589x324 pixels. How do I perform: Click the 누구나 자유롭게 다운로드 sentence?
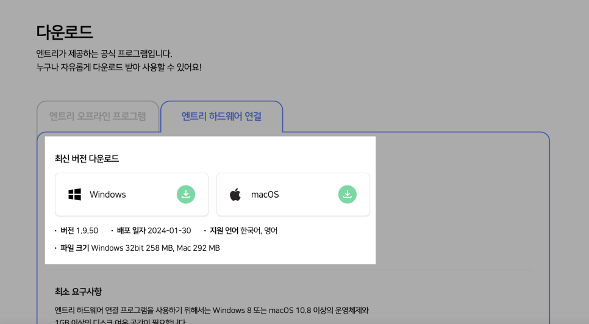[x=119, y=68]
